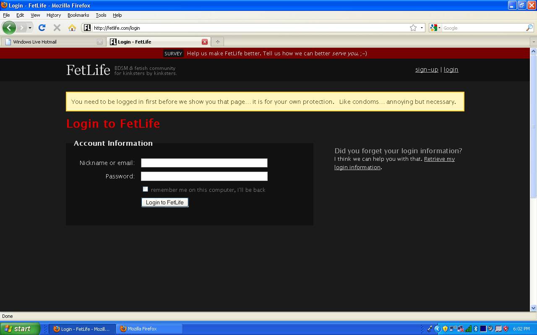Screen dimensions: 537x335
Task: Check remember me on this computer
Action: [146, 189]
